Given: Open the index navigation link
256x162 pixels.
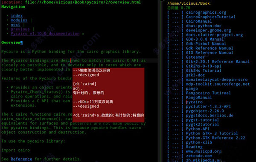Looking at the screenshot, I should click(17, 16).
